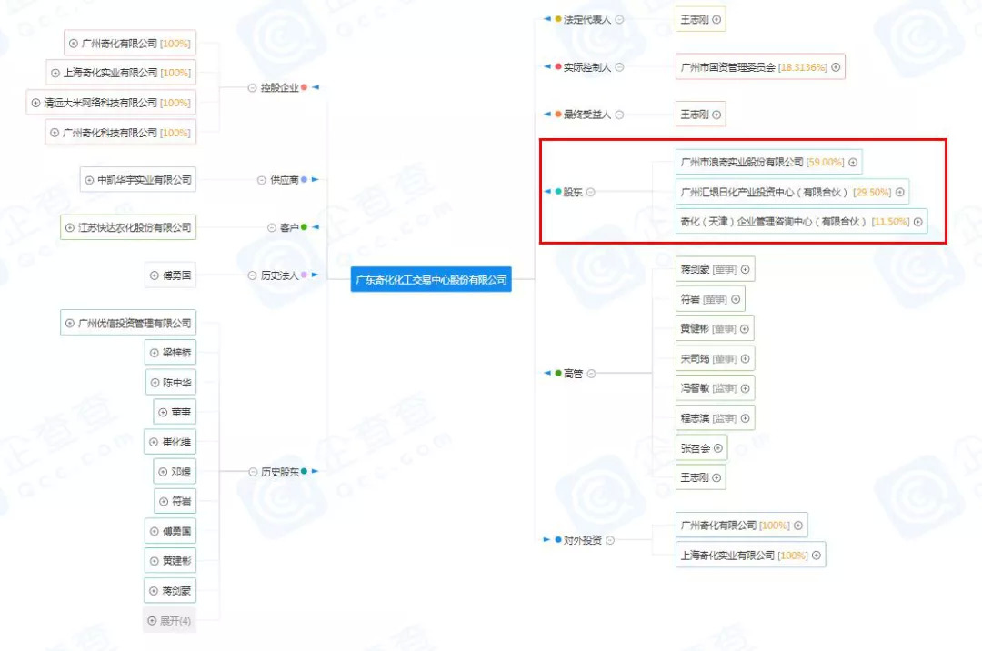Expand 上海奇化实业有限公司 node under 控股企业

55,73
